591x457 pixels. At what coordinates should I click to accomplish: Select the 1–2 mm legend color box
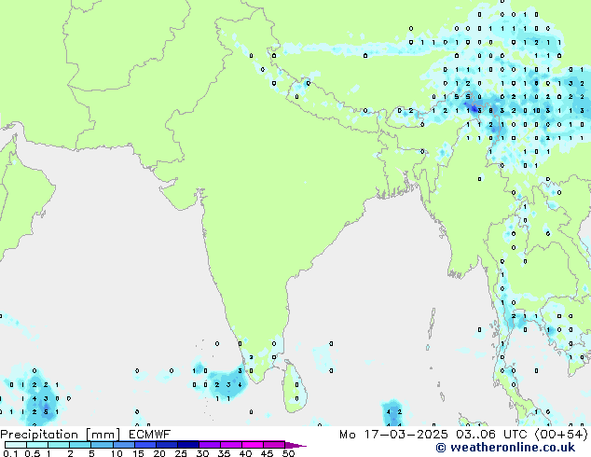click(59, 445)
